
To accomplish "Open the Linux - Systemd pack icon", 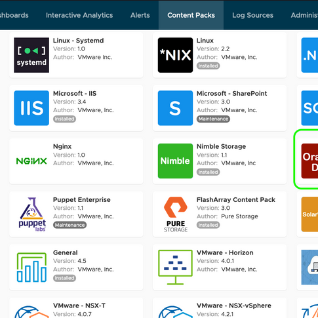I will (x=31, y=55).
